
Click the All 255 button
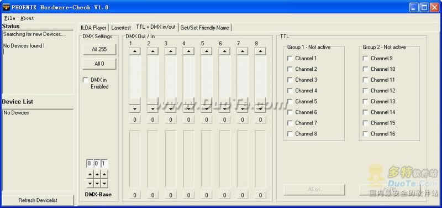pyautogui.click(x=99, y=49)
